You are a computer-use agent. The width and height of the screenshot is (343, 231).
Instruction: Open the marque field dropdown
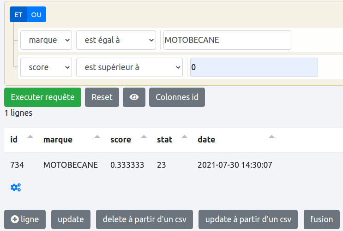[x=46, y=40]
